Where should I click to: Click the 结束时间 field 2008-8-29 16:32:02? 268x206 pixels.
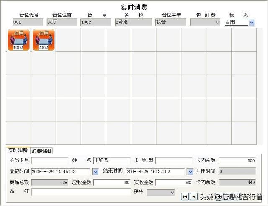155,172
